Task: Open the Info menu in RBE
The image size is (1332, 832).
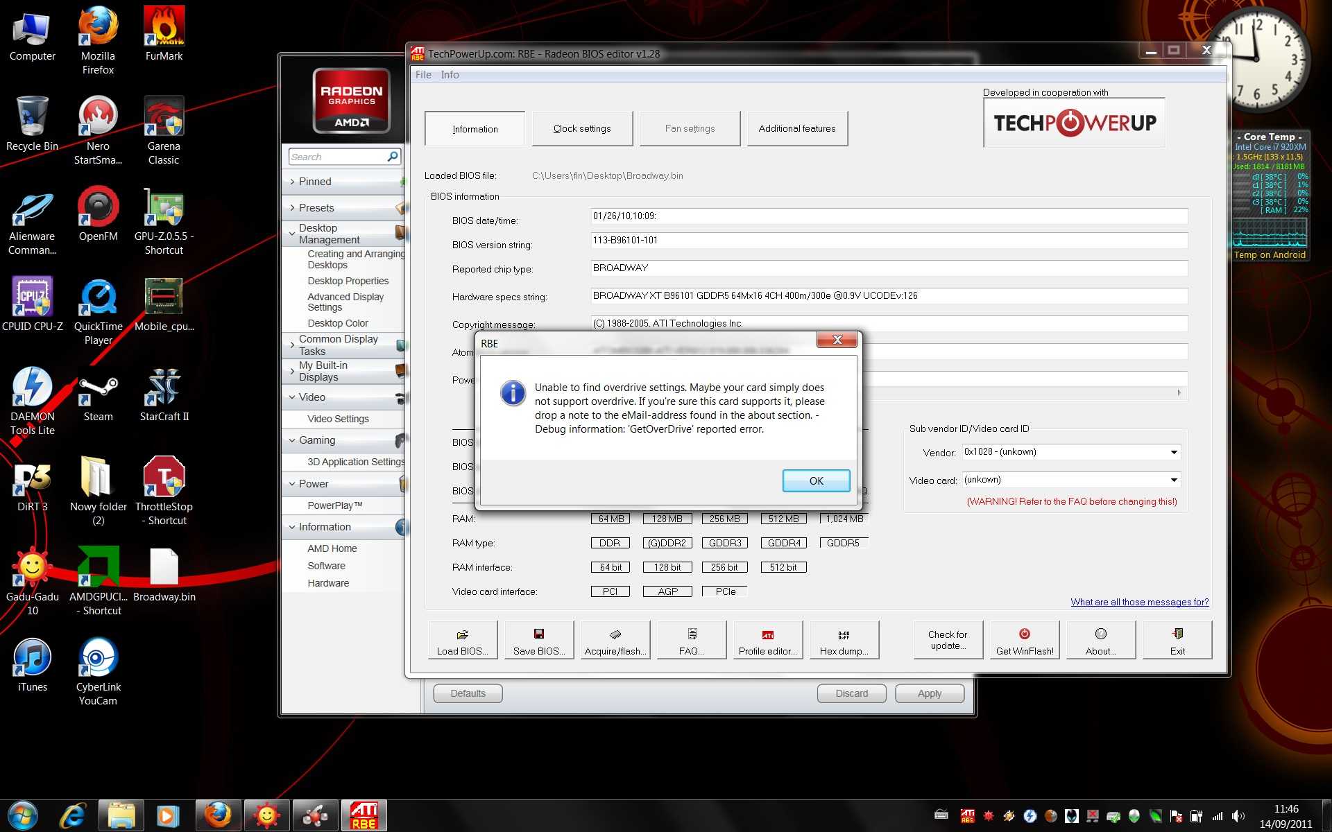Action: [450, 75]
